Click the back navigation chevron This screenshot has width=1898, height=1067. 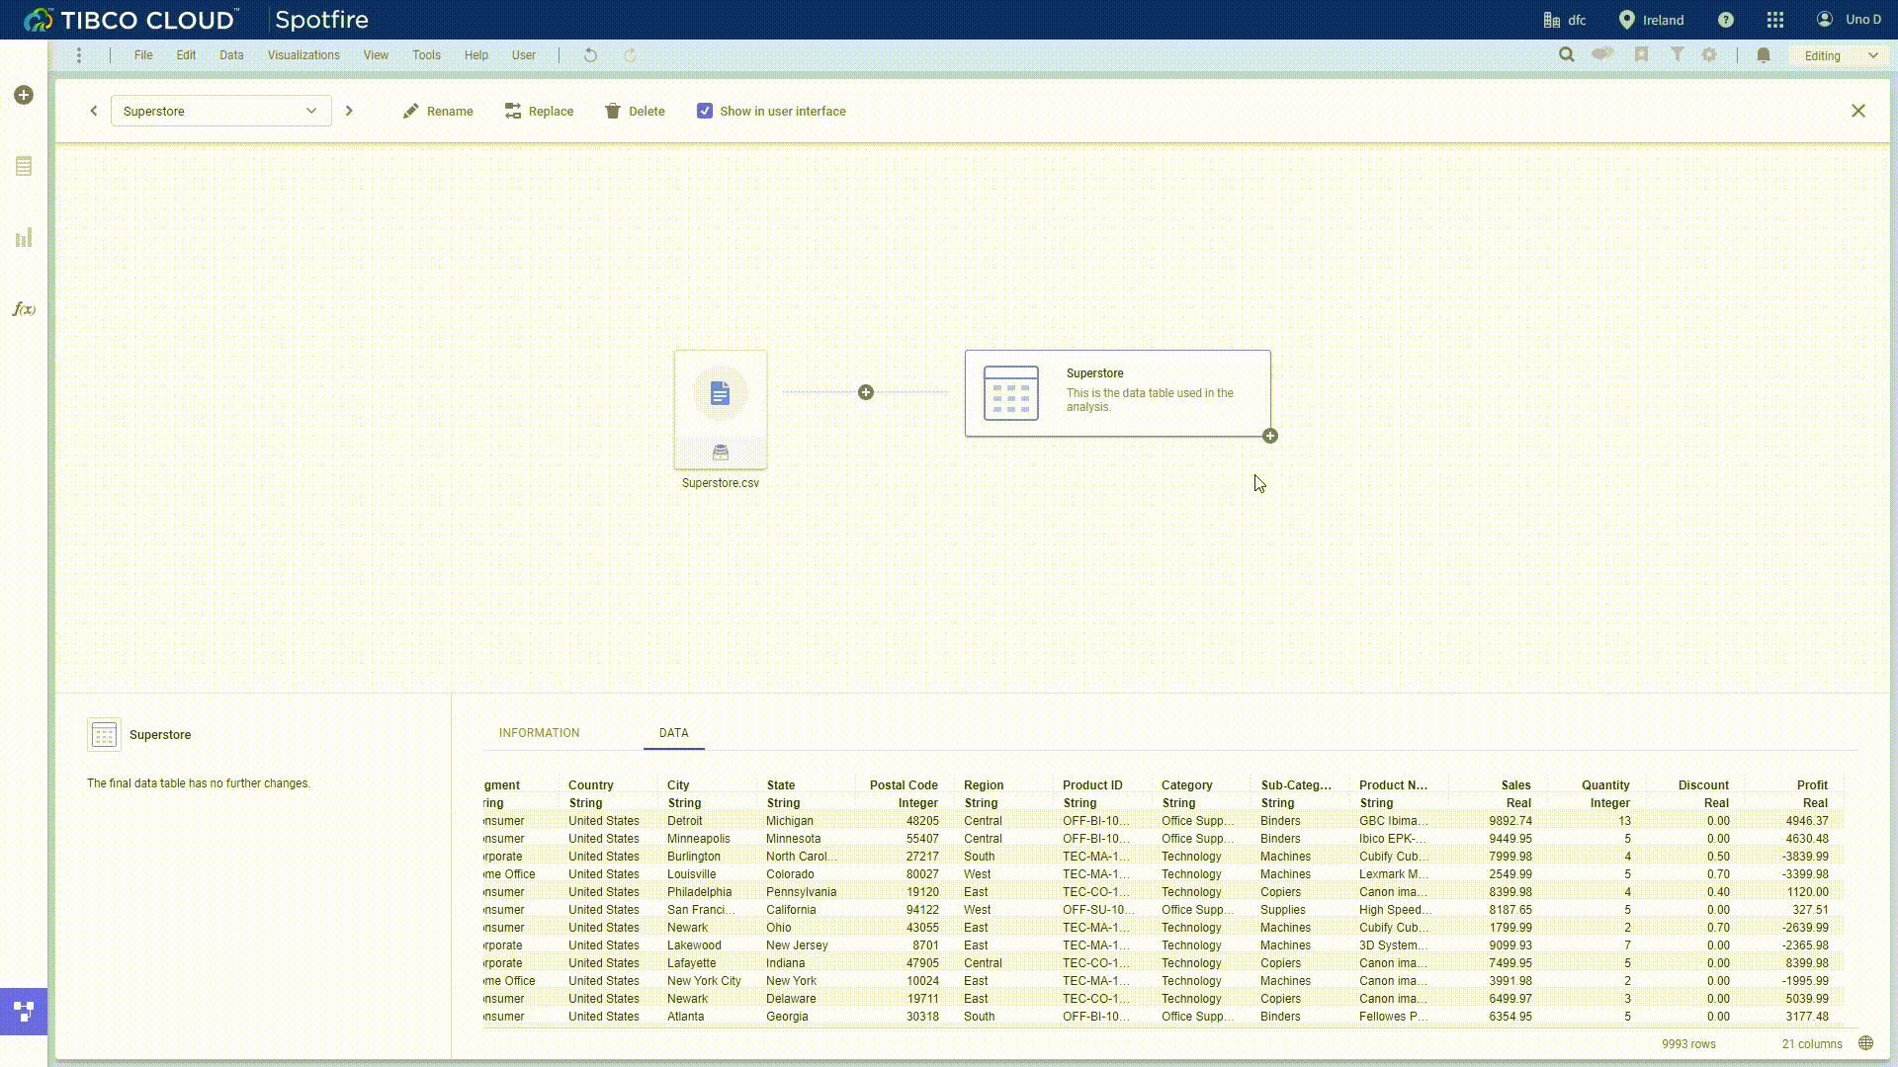tap(93, 111)
